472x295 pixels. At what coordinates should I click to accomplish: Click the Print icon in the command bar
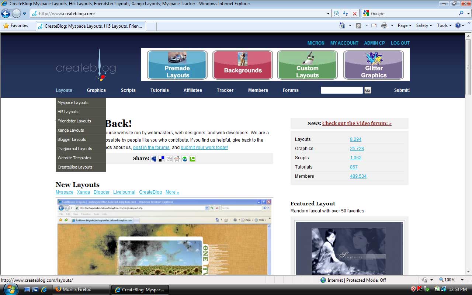(x=384, y=25)
